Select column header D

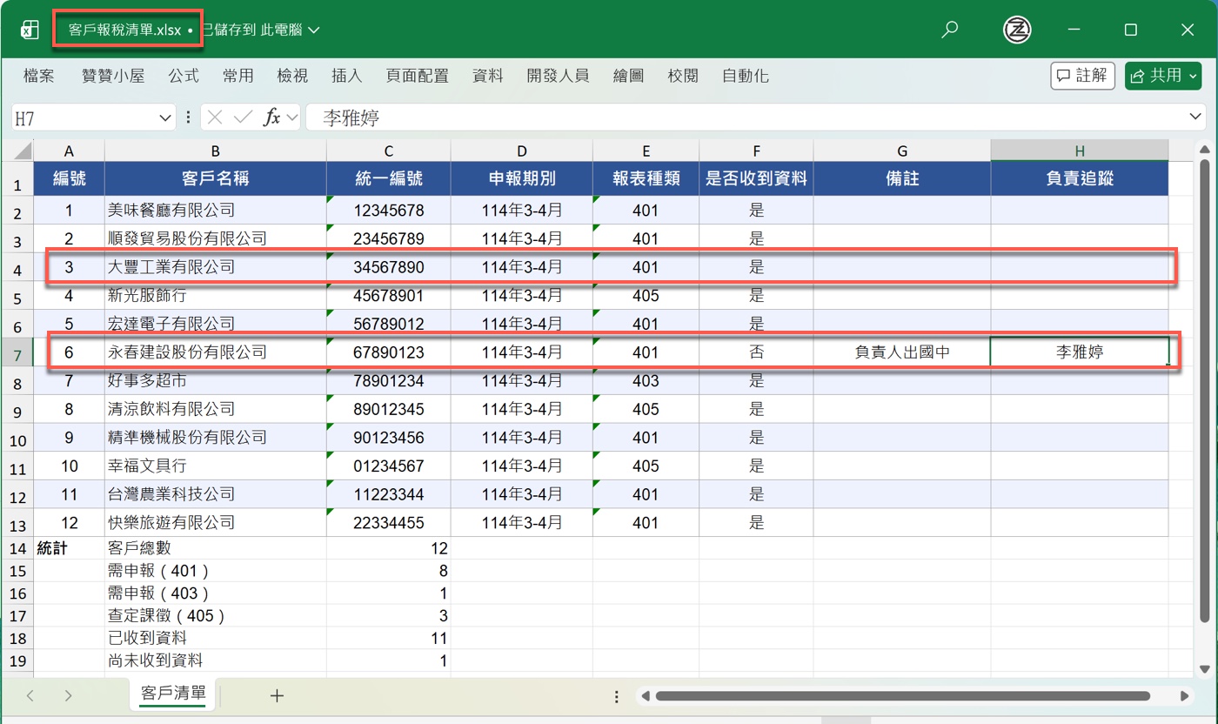click(521, 151)
